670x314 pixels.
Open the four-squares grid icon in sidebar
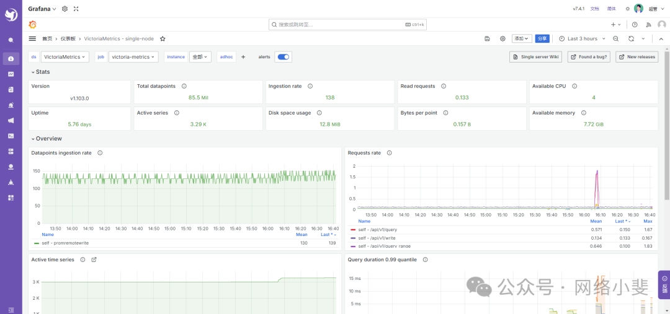(x=11, y=198)
